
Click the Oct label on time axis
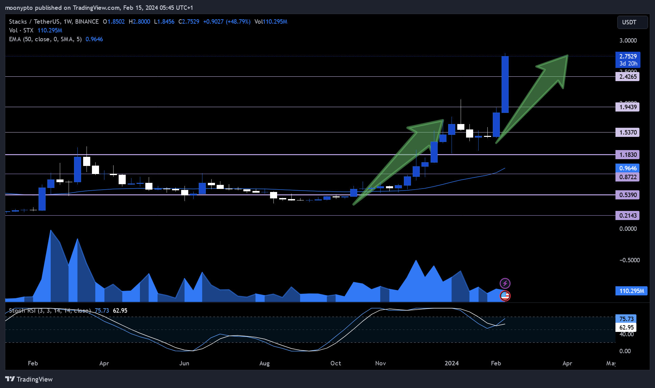[336, 363]
